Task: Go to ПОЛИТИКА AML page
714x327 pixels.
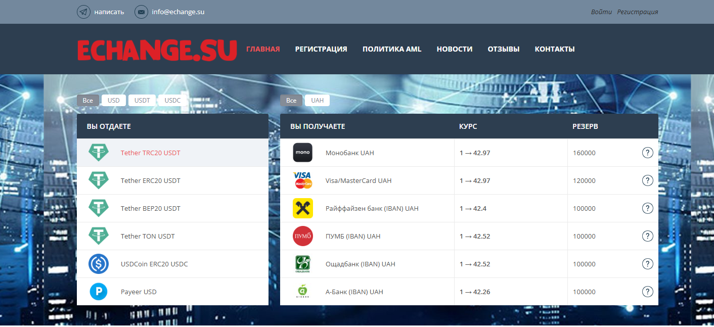Action: pyautogui.click(x=392, y=49)
